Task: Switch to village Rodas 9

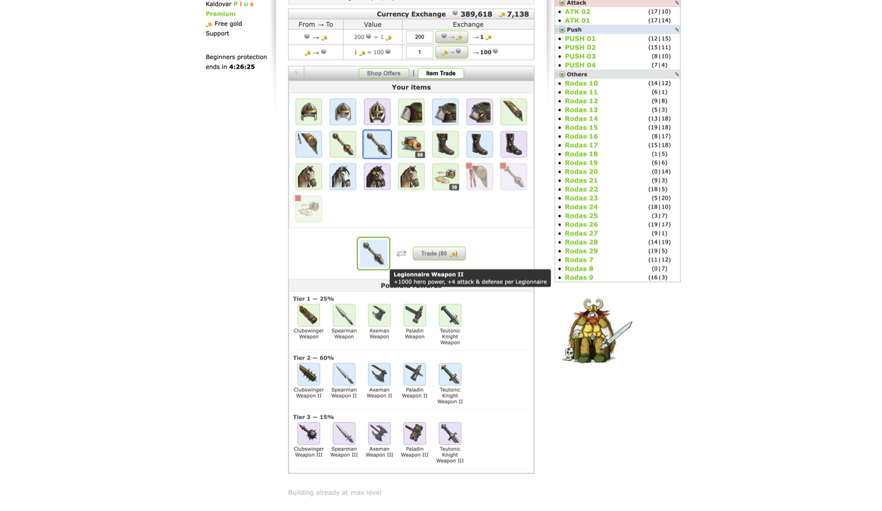Action: coord(579,277)
